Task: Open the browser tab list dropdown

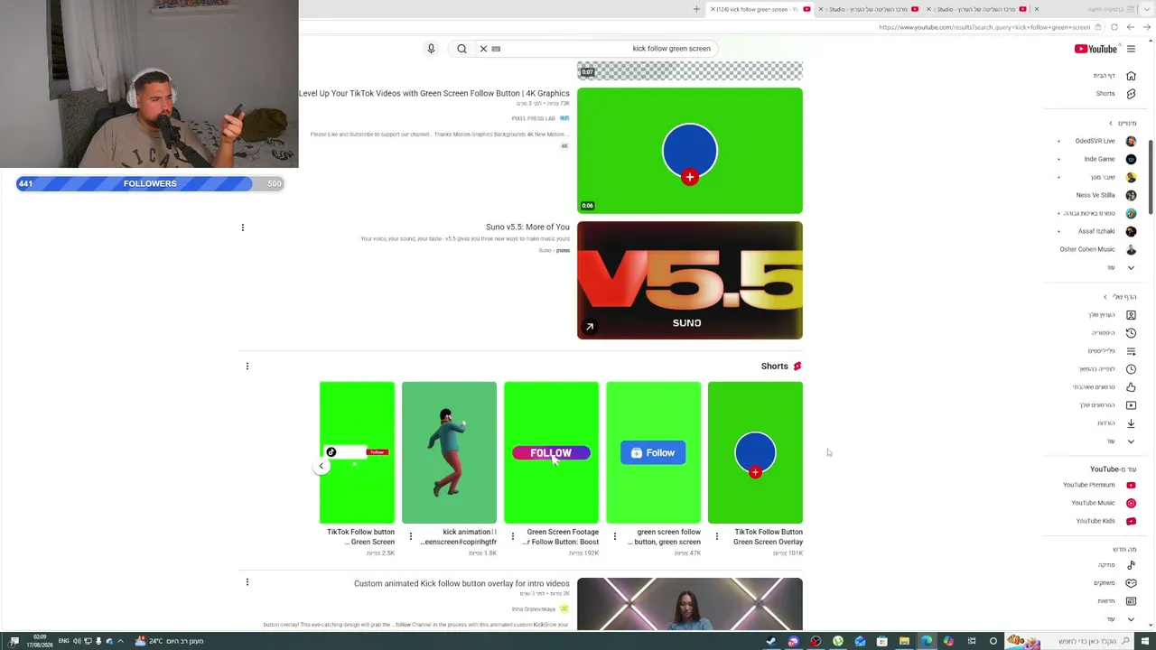Action: [1146, 9]
